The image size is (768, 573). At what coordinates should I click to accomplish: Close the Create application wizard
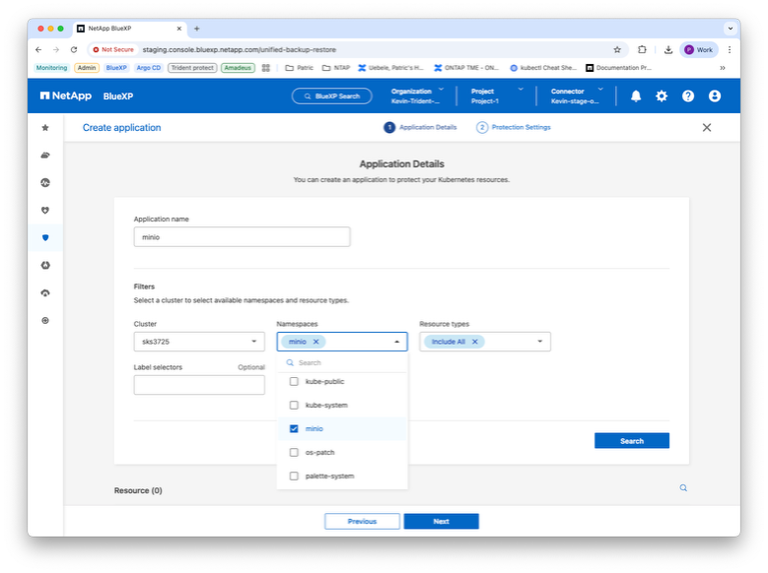pos(707,128)
